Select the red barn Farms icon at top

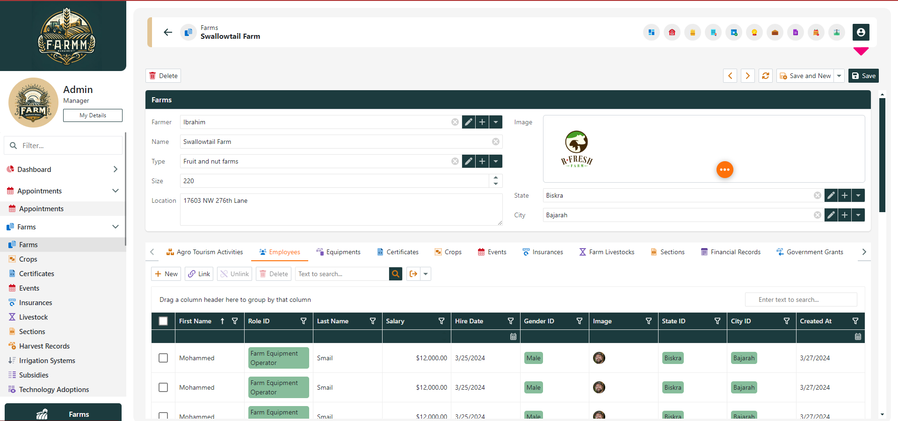click(672, 32)
